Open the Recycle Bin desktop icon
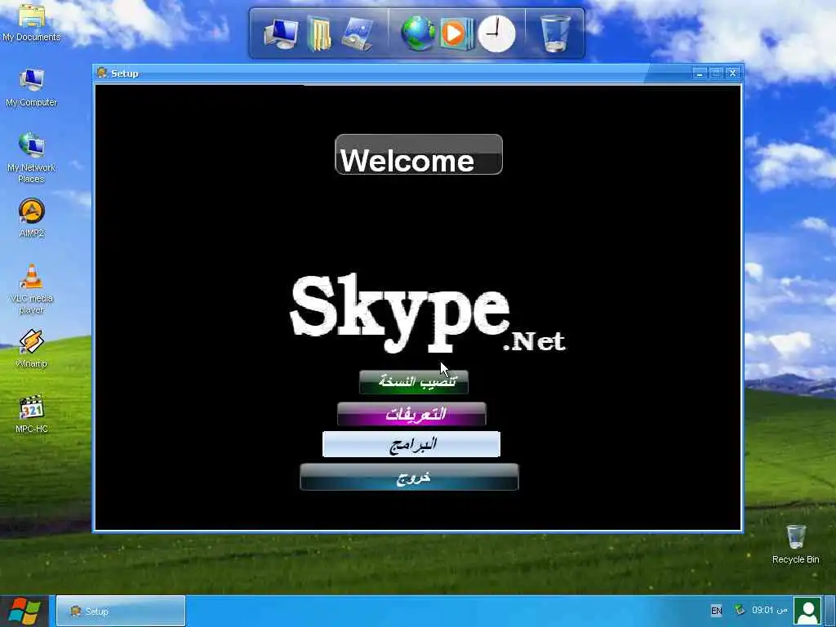This screenshot has width=836, height=627. tap(795, 545)
